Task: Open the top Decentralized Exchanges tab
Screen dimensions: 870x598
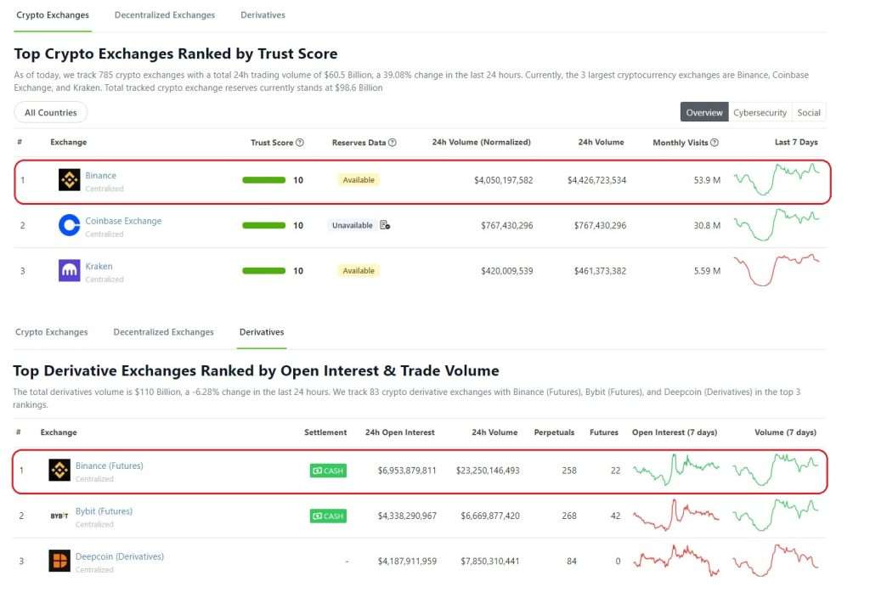Action: click(x=165, y=15)
